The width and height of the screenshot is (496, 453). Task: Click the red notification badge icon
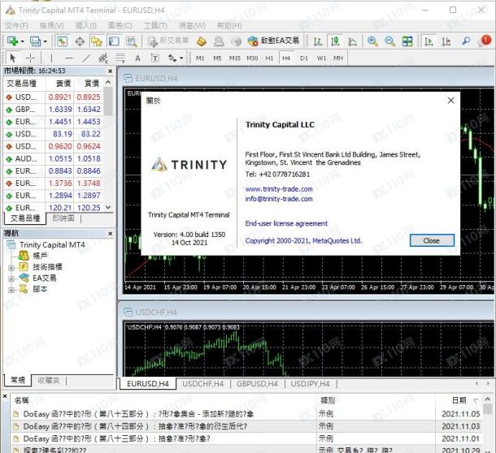[485, 41]
